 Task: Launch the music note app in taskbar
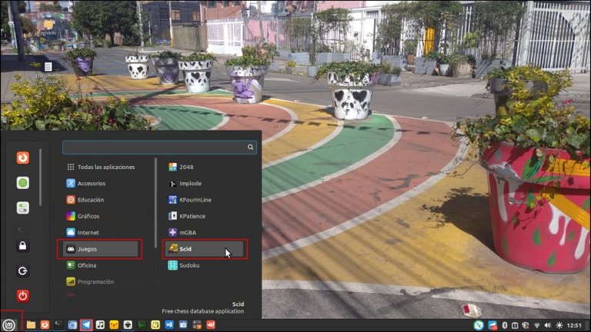tap(100, 325)
